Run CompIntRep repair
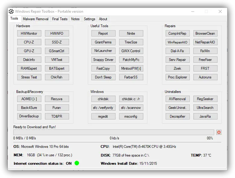 [x=178, y=33]
